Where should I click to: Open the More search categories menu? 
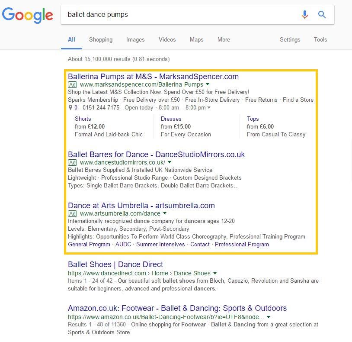coord(224,39)
